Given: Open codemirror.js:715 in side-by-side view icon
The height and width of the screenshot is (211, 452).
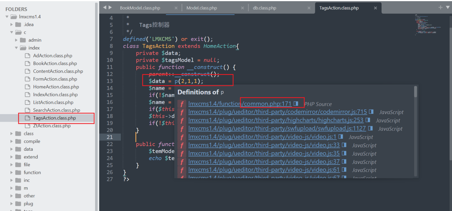Looking at the screenshot, I should click(372, 112).
